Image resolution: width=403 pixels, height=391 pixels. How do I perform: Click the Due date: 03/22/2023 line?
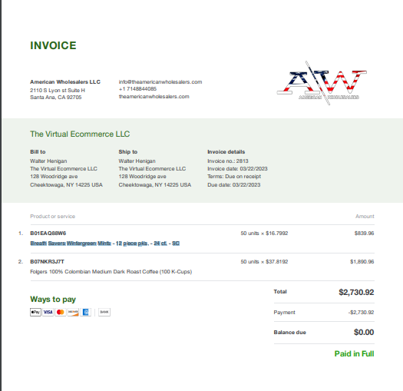click(234, 185)
